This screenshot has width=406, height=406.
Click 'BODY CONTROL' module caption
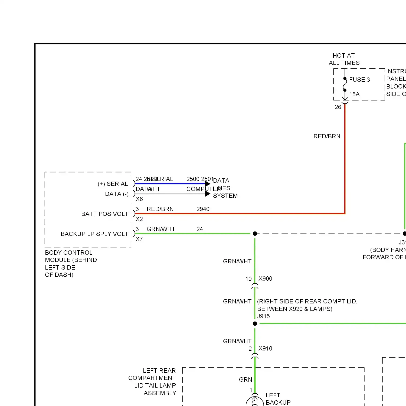pos(69,253)
